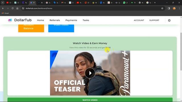
Task: Open the second YouTube tab starting with W
Action: 79,3
